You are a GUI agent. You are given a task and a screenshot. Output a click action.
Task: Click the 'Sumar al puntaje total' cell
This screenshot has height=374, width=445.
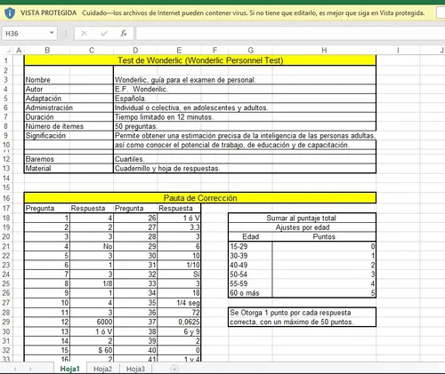(302, 218)
